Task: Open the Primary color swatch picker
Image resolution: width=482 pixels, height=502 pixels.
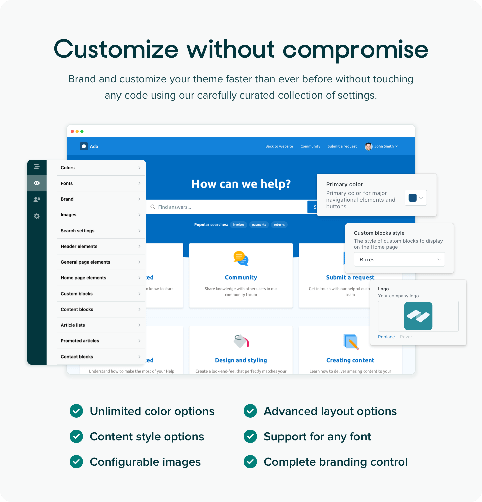Action: coord(416,198)
